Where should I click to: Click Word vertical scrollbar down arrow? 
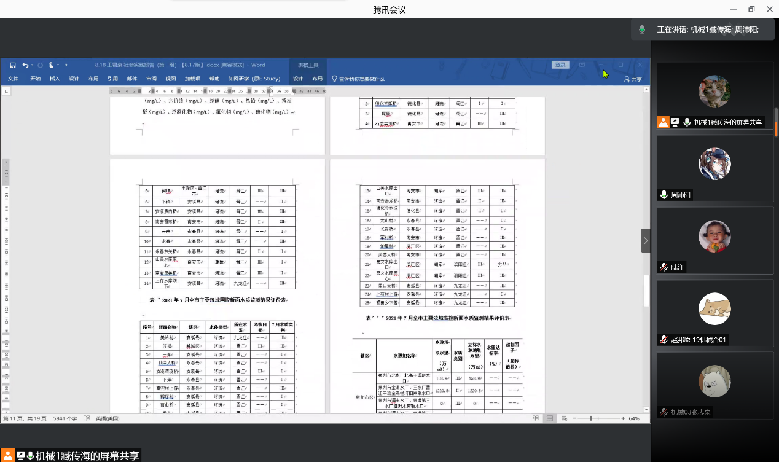pyautogui.click(x=646, y=409)
